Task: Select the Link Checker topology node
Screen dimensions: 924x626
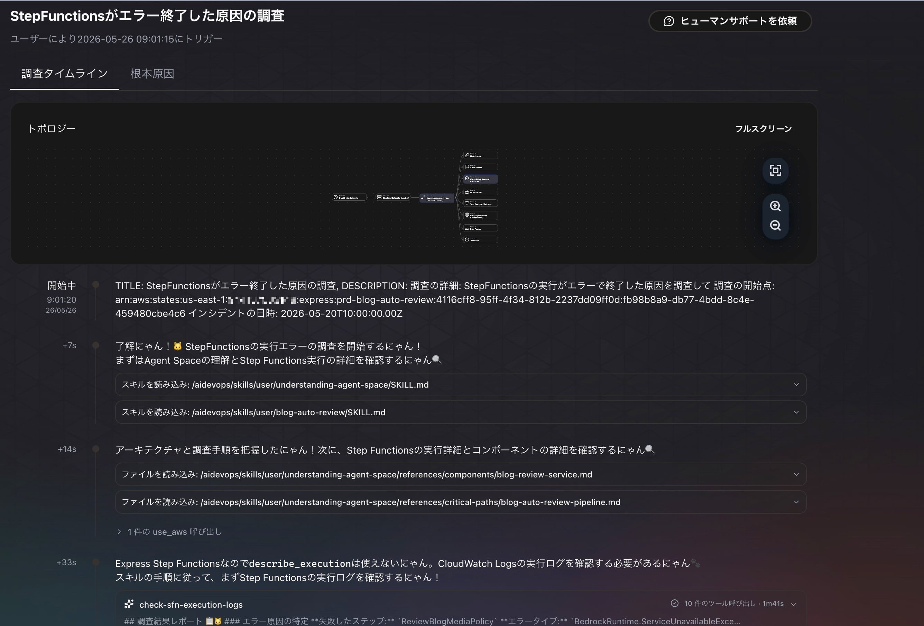Action: pyautogui.click(x=480, y=155)
